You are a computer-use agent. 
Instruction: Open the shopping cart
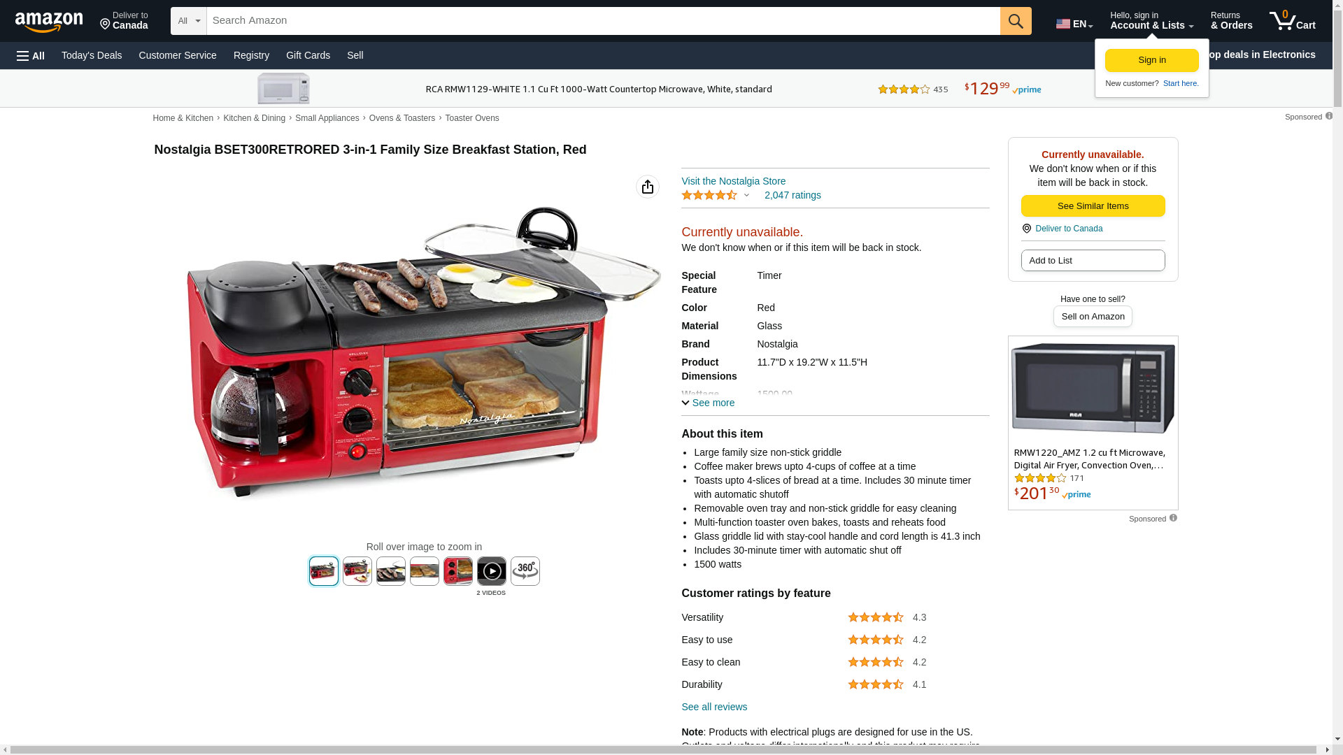tap(1293, 21)
